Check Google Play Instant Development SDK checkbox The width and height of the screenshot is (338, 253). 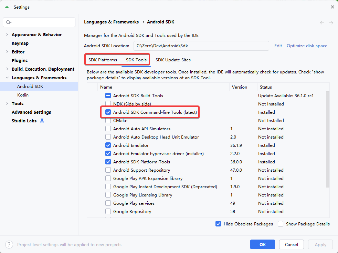[x=108, y=186]
